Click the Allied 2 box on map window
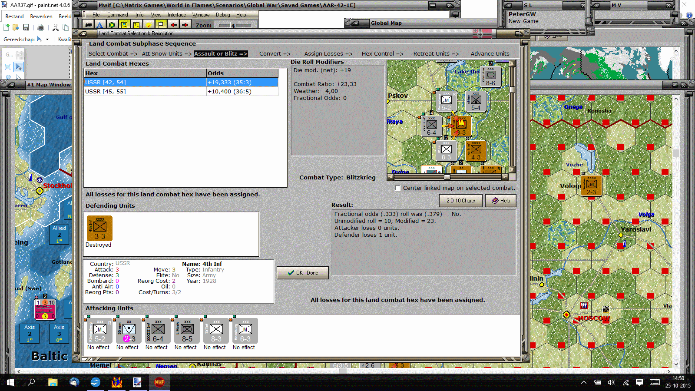Image resolution: width=695 pixels, height=391 pixels. (60, 235)
